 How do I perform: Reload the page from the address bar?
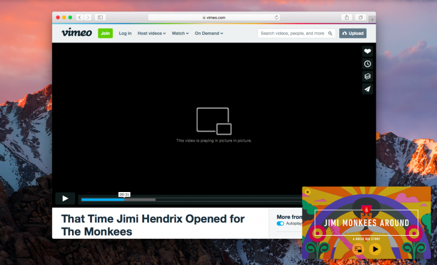(277, 17)
